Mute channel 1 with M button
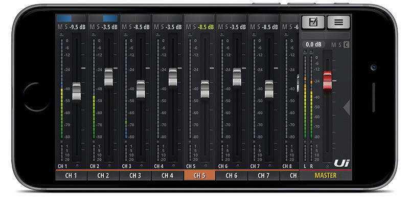Viewport: 409px width, 202px height. click(x=60, y=27)
